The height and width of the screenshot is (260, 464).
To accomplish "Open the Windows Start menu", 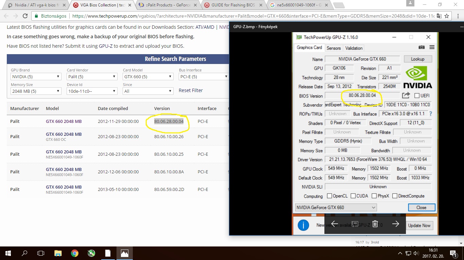I will (x=8, y=253).
